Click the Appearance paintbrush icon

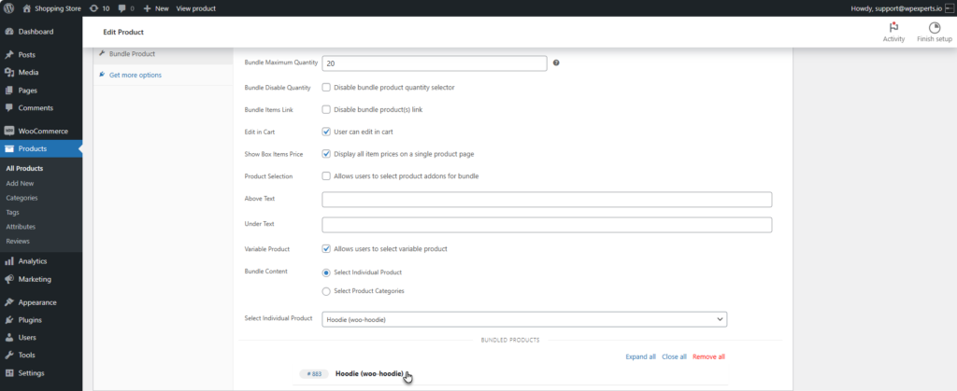click(9, 302)
